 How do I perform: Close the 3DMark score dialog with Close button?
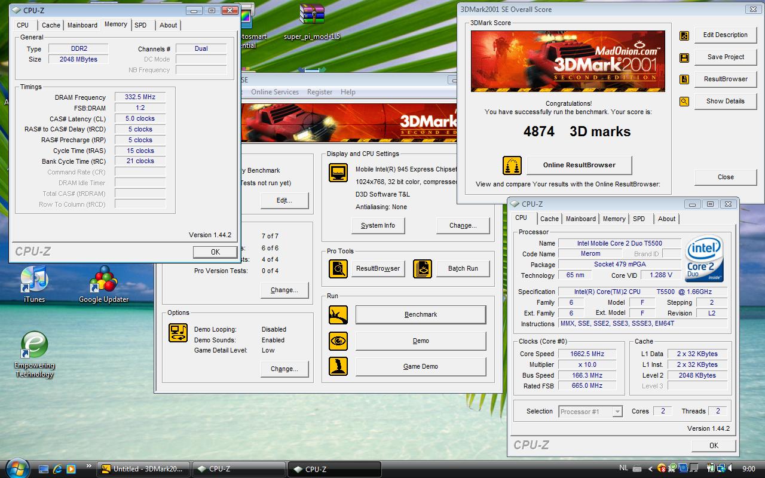click(x=726, y=177)
